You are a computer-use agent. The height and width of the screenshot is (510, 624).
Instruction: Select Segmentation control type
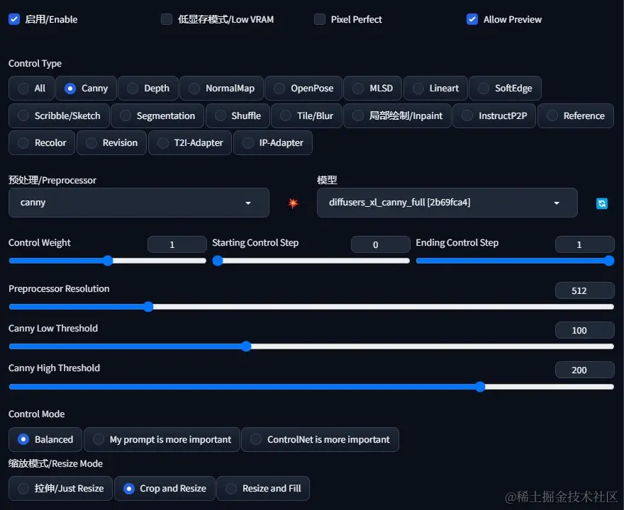157,115
